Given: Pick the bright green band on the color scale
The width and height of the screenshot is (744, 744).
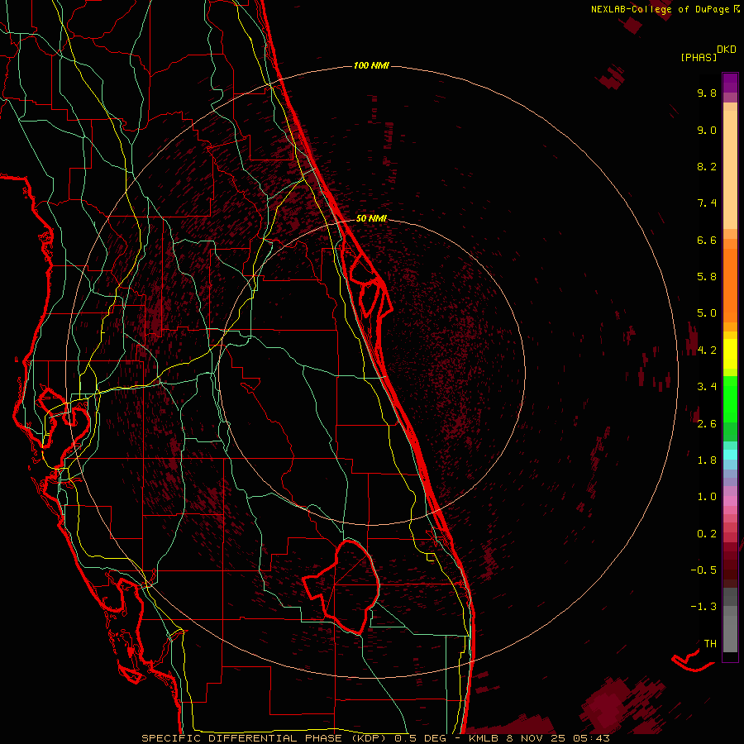Looking at the screenshot, I should click(730, 398).
